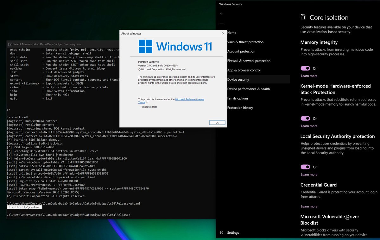Click the Settings gear icon in Windows Security
This screenshot has height=240, width=380.
(222, 233)
